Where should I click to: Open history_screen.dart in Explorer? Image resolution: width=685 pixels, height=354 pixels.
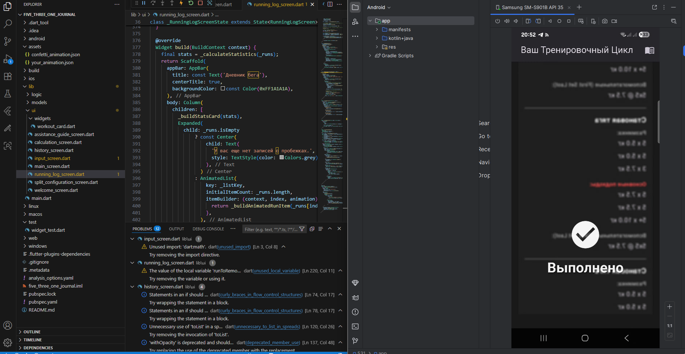tap(54, 150)
